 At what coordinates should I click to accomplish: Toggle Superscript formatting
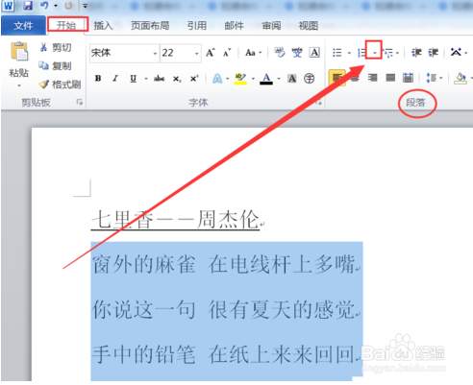[x=194, y=79]
